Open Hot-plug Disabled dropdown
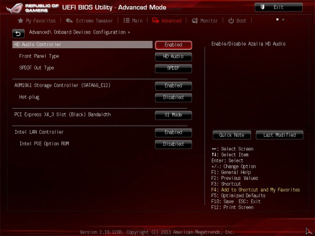This screenshot has width=315, height=236. (173, 98)
